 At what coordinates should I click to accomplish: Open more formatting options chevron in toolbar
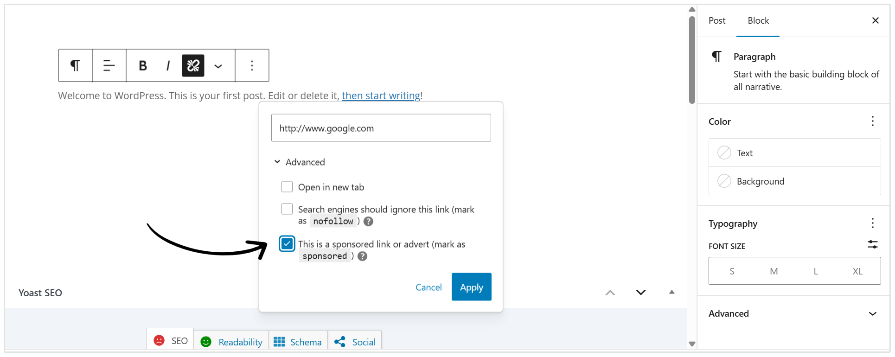218,65
